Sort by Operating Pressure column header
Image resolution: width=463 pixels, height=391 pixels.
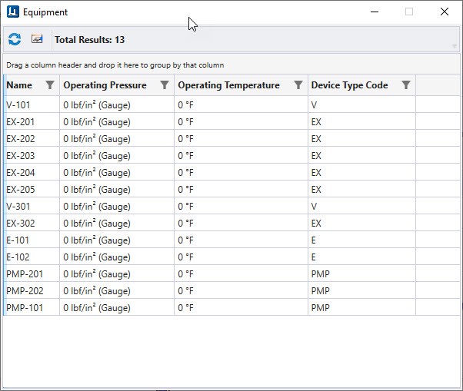click(x=105, y=85)
